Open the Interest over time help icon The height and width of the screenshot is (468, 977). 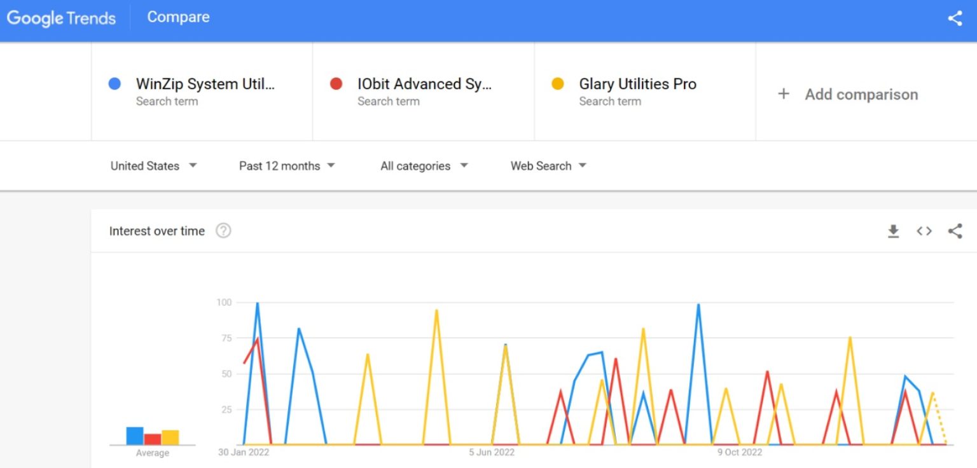tap(223, 231)
